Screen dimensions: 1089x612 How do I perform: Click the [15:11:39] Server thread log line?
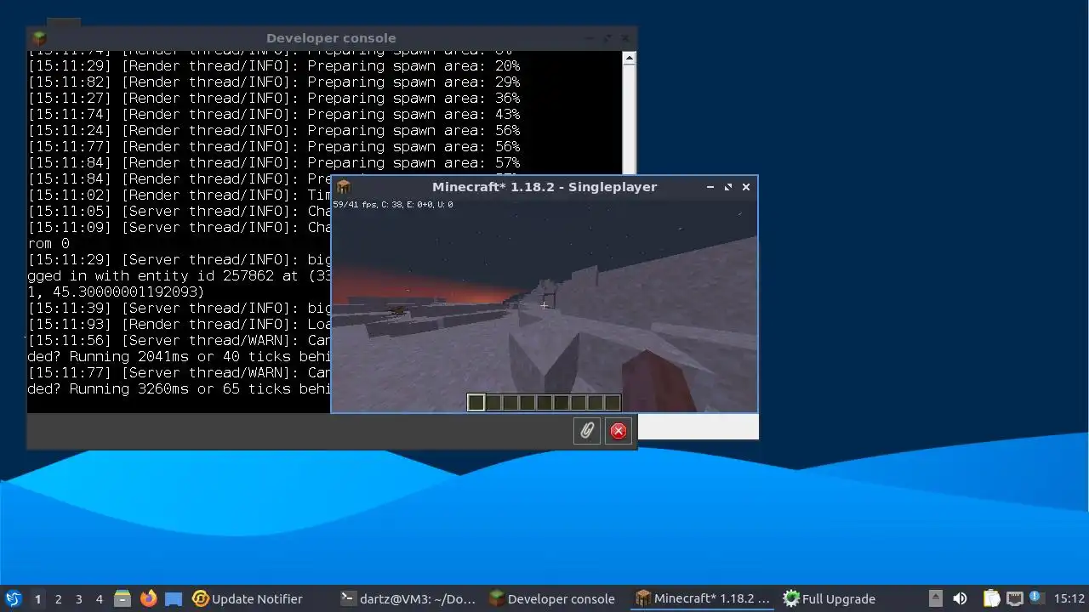point(179,309)
